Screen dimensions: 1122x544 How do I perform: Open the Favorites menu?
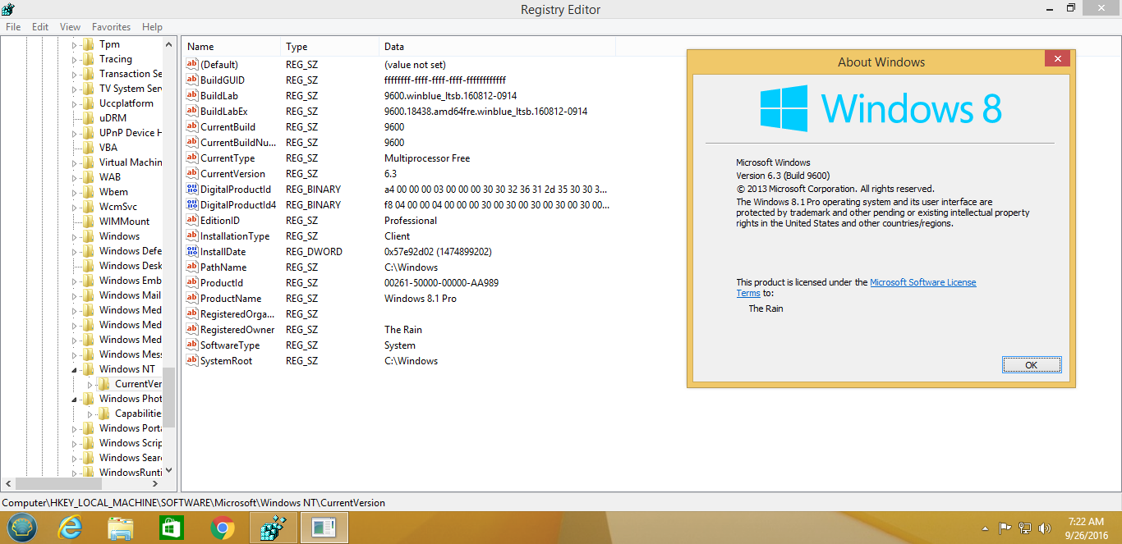(x=111, y=27)
